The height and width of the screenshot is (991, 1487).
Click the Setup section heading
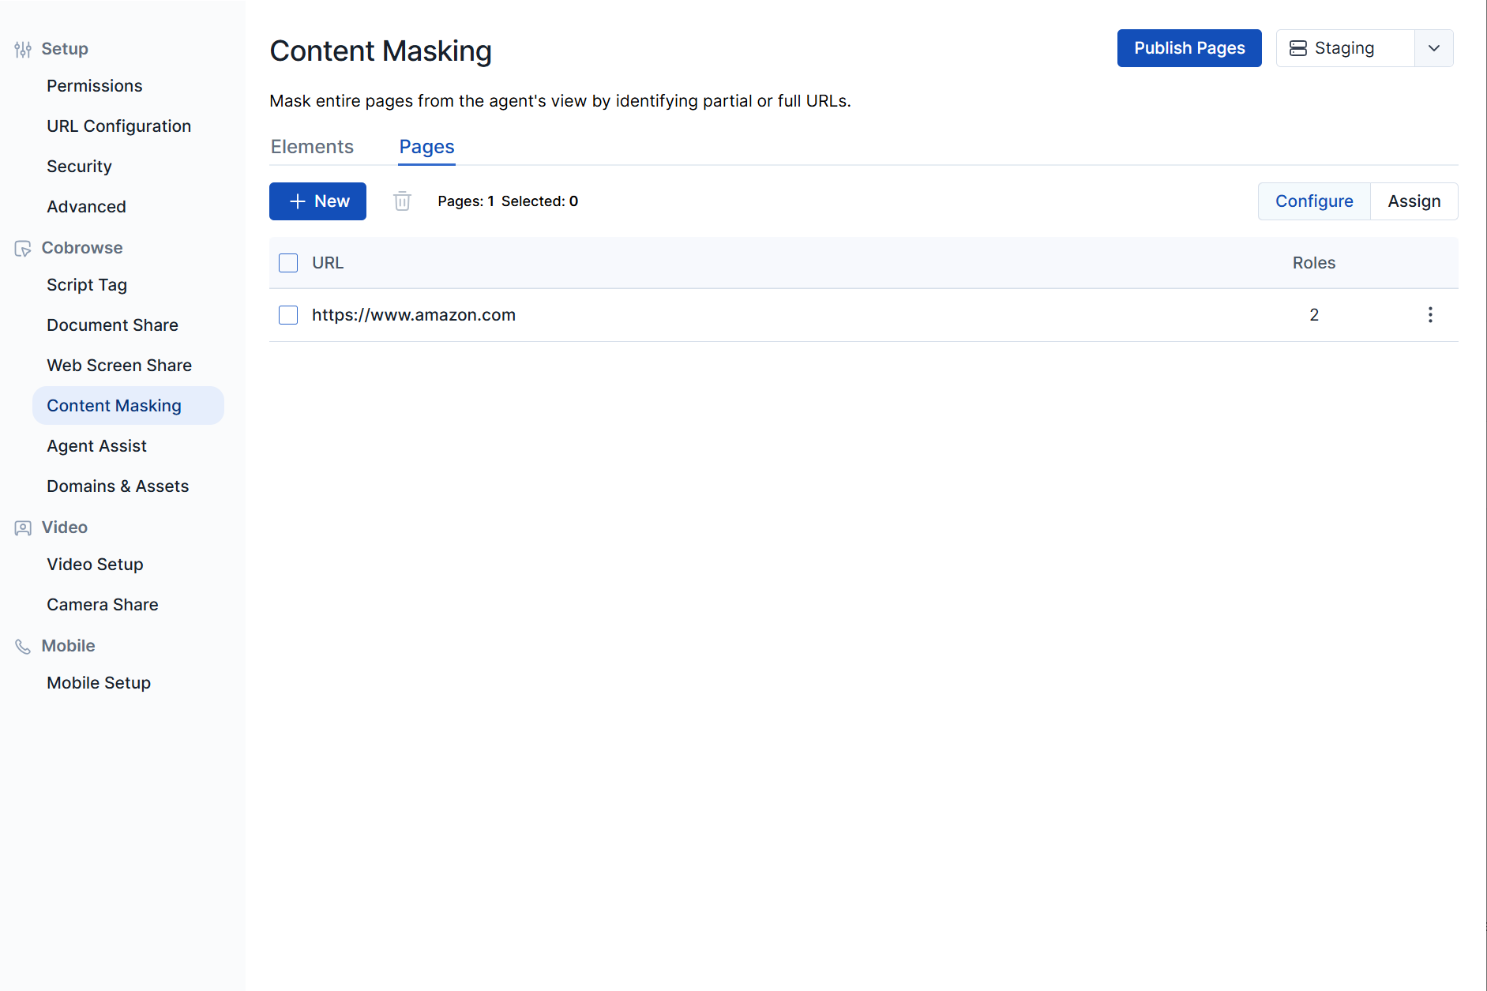point(65,49)
